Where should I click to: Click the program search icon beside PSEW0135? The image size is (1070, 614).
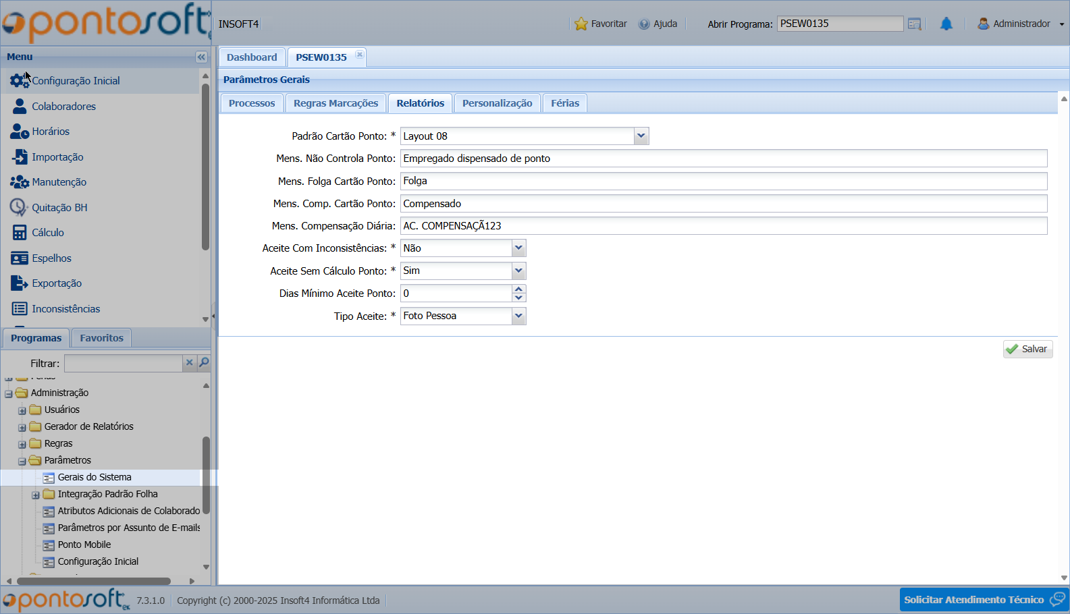click(914, 24)
